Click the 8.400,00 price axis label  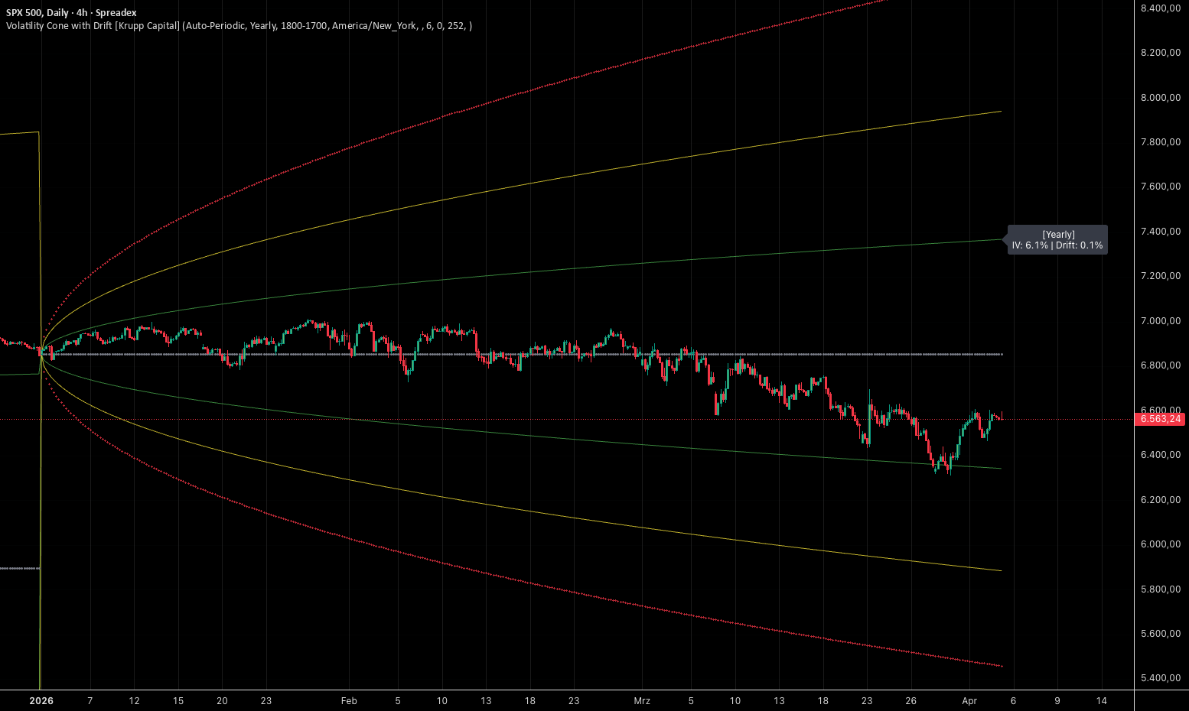pyautogui.click(x=1161, y=8)
